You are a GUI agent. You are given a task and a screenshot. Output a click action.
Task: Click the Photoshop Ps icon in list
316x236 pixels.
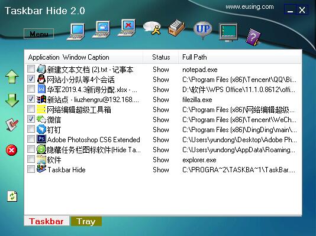[41, 139]
